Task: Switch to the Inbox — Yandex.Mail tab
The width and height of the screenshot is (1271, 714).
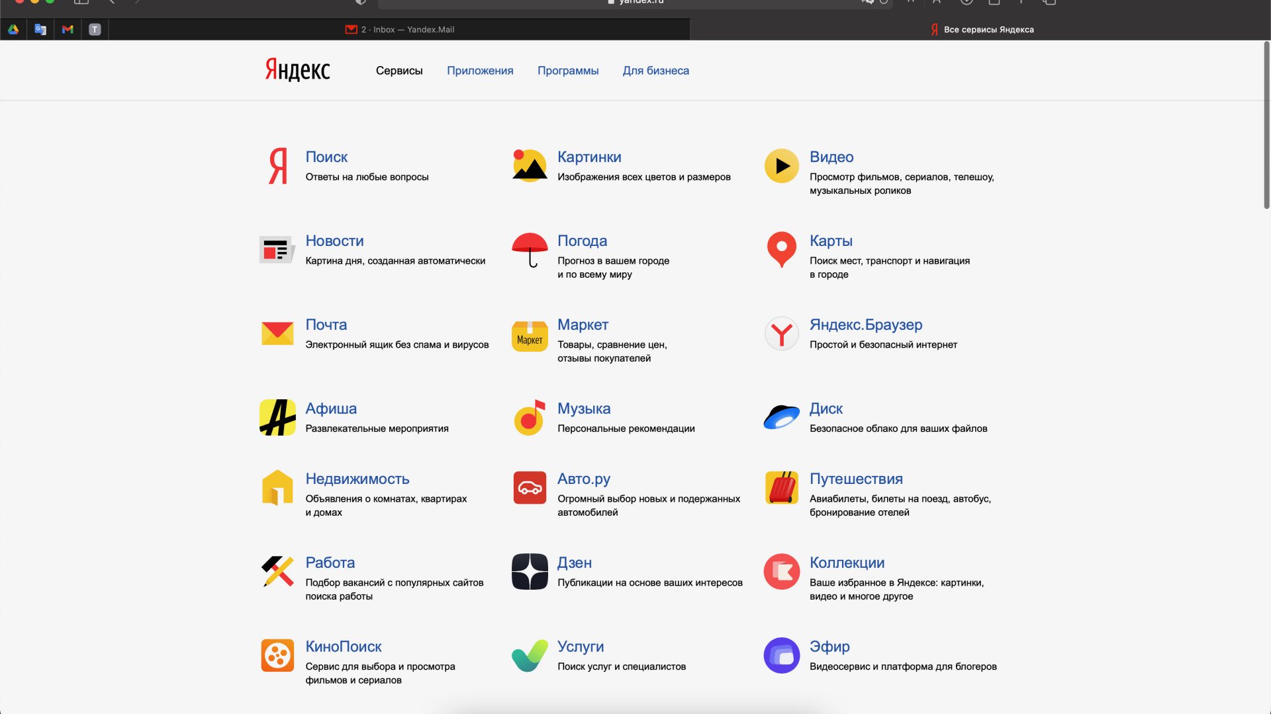Action: click(400, 29)
